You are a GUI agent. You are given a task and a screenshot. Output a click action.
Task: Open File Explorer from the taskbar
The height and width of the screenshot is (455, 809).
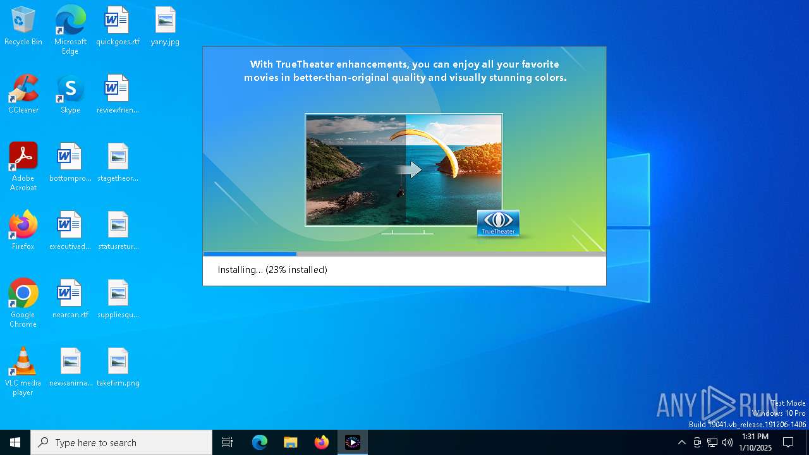tap(291, 442)
